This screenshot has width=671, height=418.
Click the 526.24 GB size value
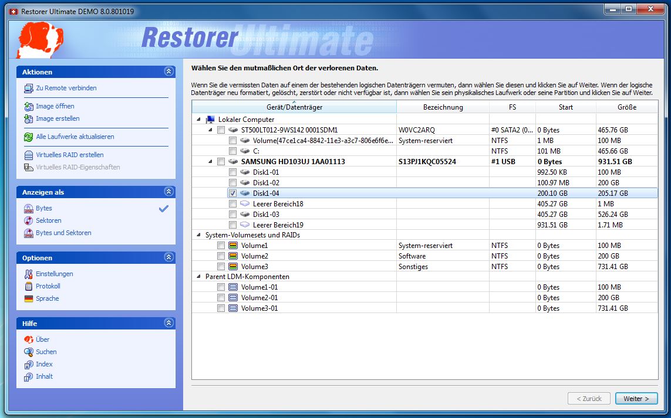[x=613, y=215]
